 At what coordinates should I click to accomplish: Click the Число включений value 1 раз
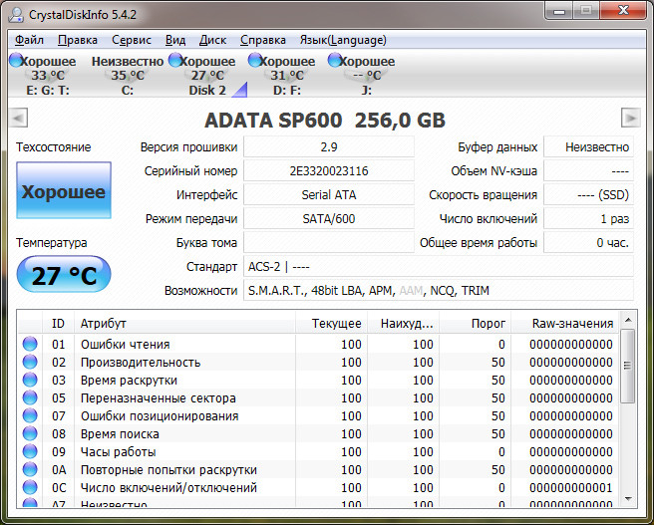(x=588, y=219)
